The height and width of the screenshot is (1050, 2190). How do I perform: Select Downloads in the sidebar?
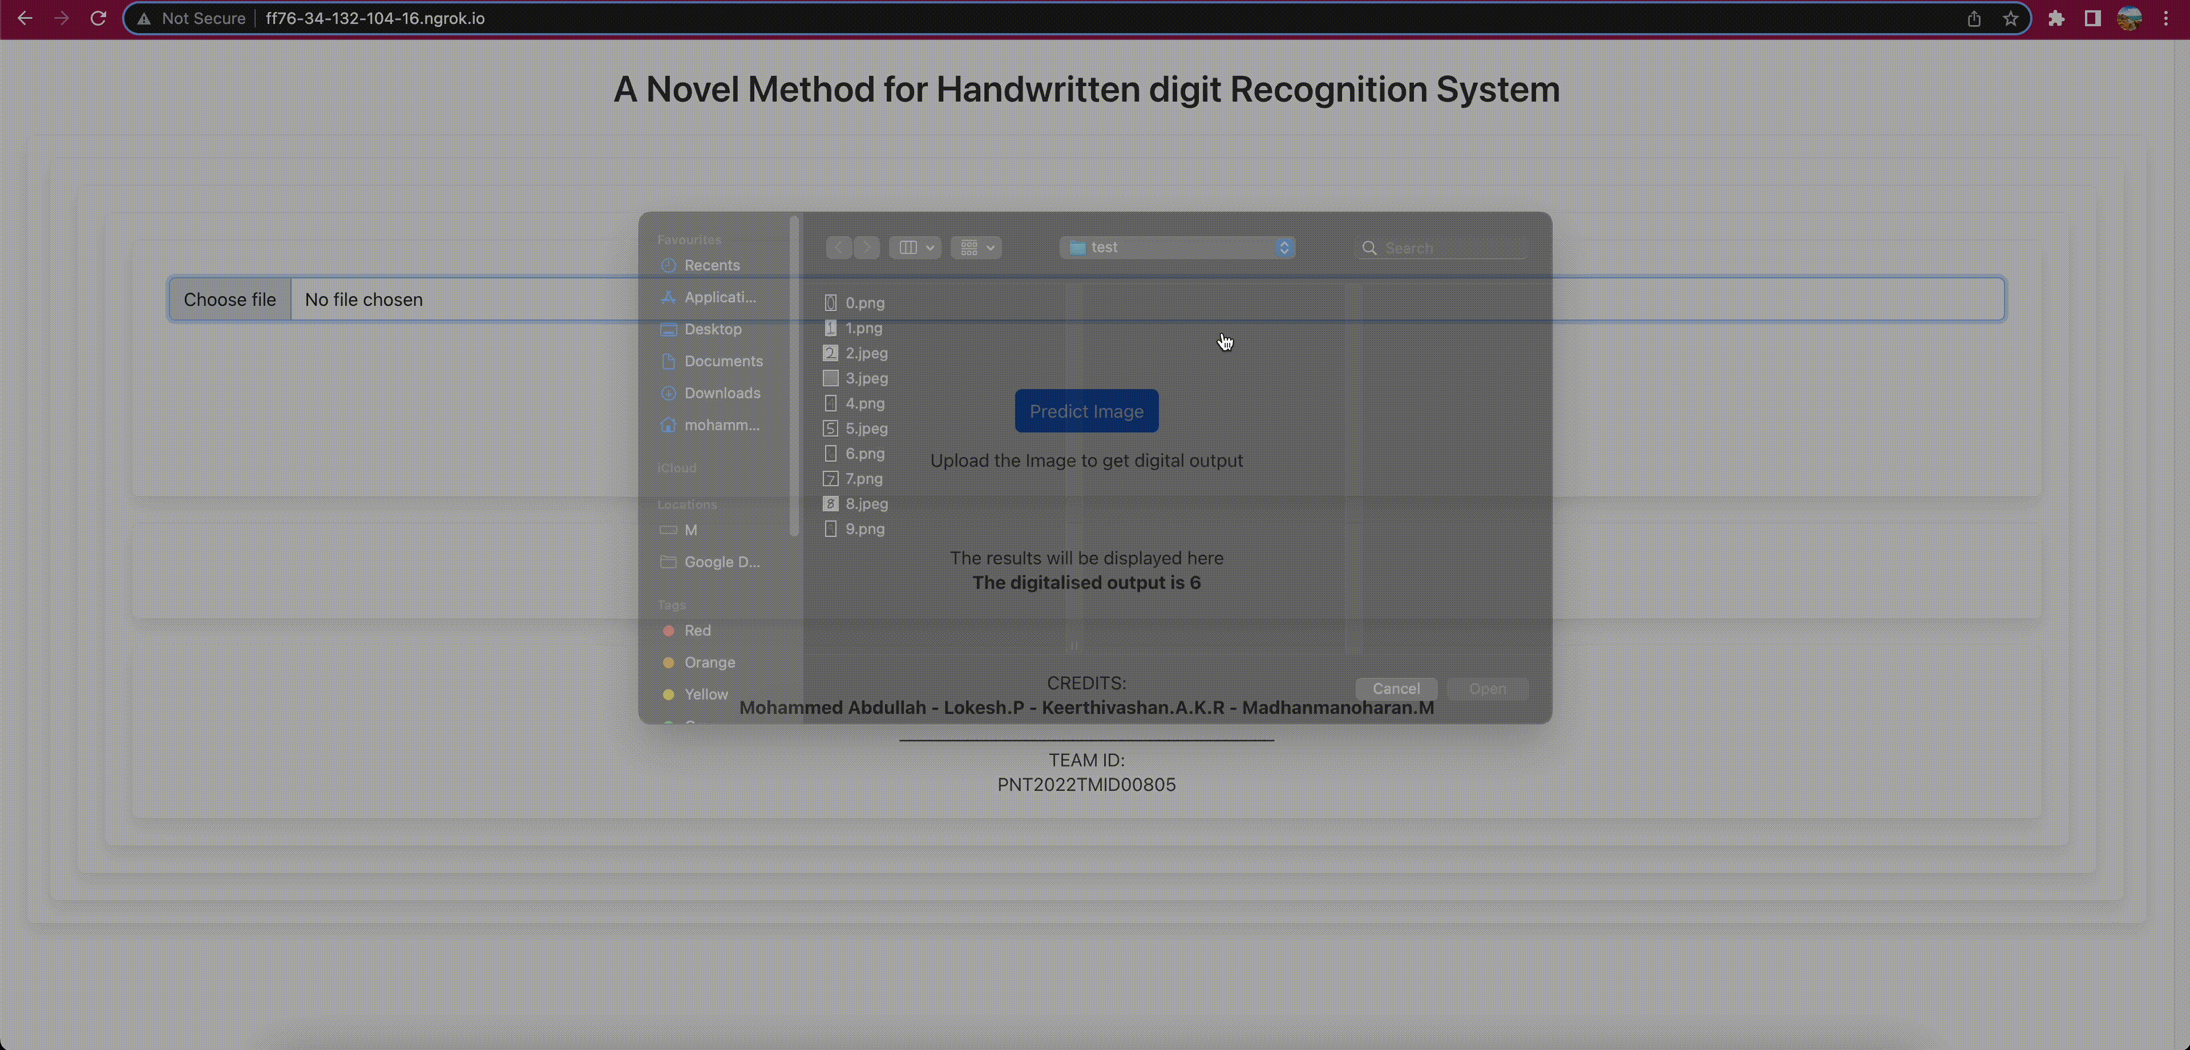pos(722,393)
